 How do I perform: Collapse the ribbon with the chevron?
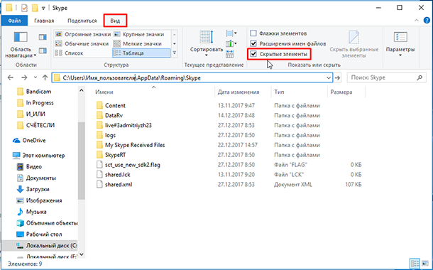click(x=417, y=21)
